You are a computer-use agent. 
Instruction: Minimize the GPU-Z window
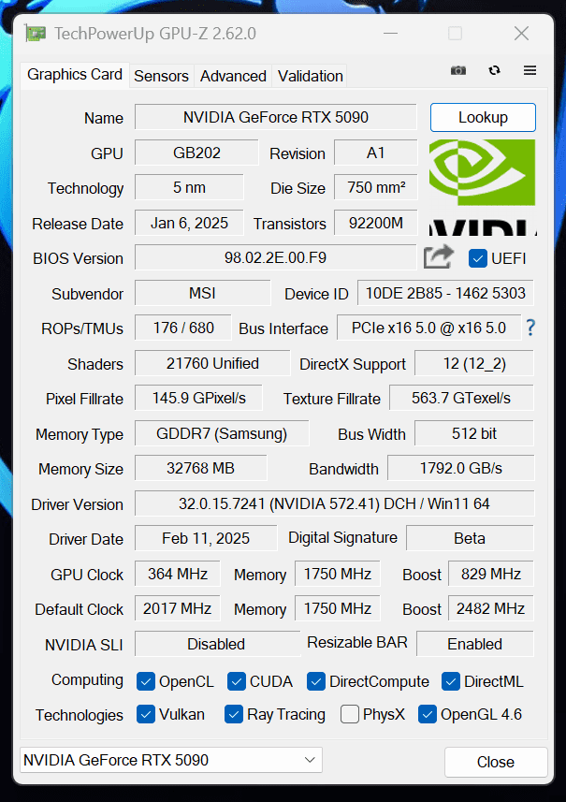[391, 34]
